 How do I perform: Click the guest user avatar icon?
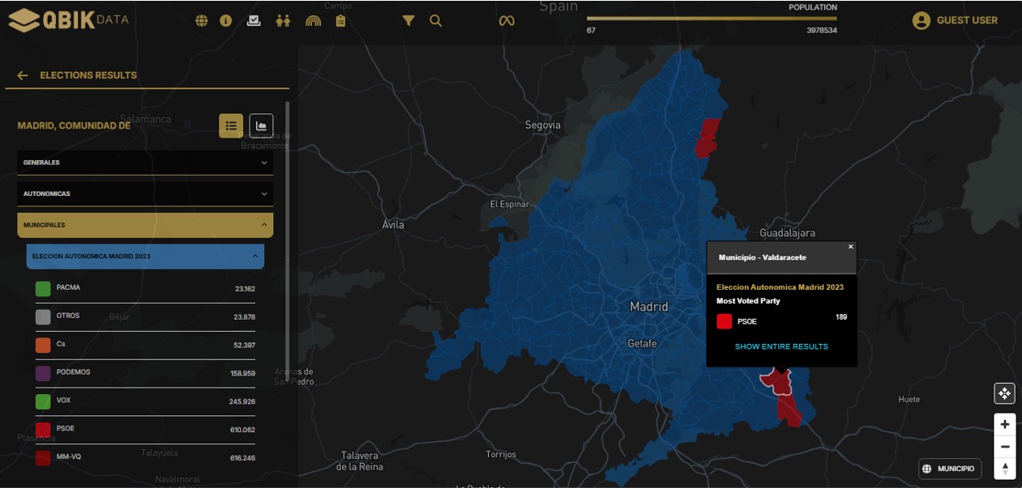pos(921,21)
